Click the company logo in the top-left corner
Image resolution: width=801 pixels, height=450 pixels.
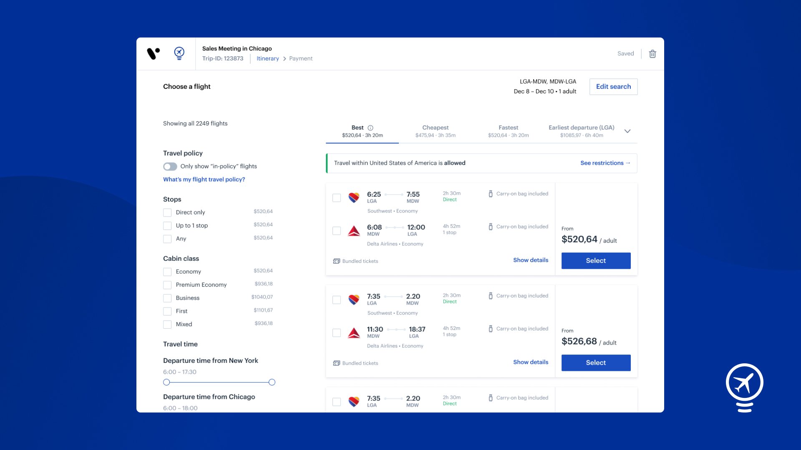(x=153, y=53)
